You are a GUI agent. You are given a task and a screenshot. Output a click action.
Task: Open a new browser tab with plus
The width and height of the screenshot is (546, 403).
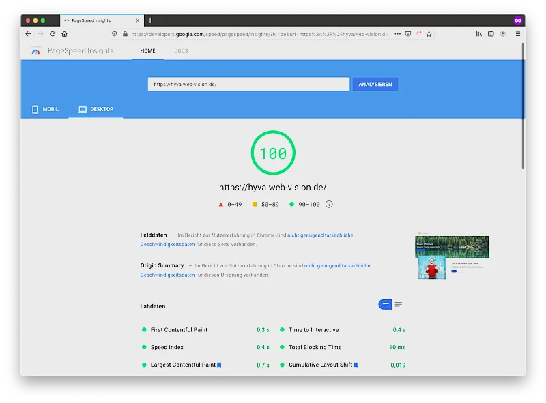(150, 20)
